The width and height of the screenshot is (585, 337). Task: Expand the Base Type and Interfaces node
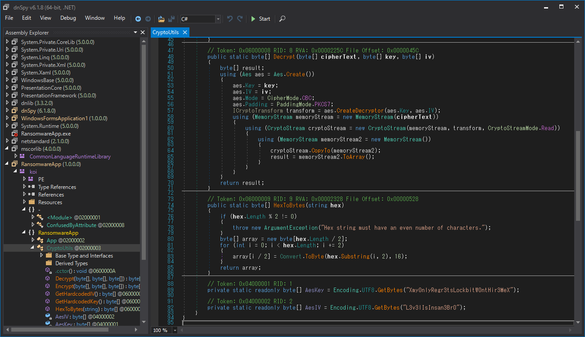pyautogui.click(x=41, y=256)
